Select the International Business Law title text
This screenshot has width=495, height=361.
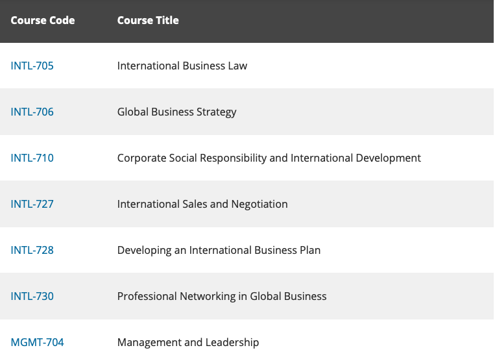[x=182, y=66]
